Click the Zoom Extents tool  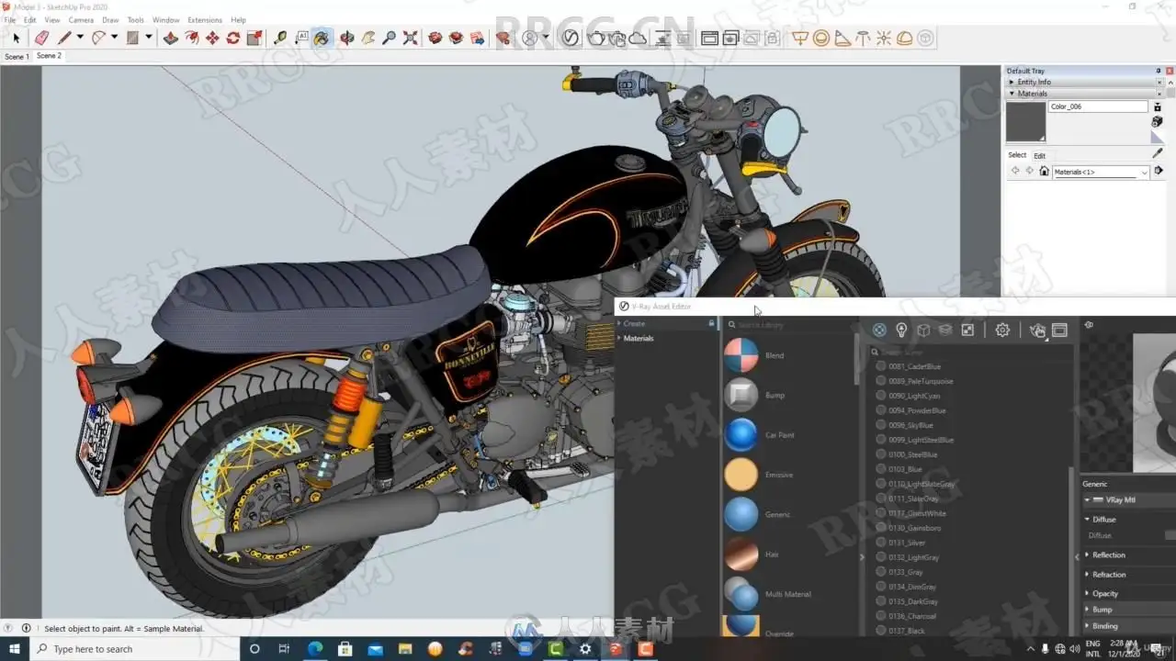point(411,38)
